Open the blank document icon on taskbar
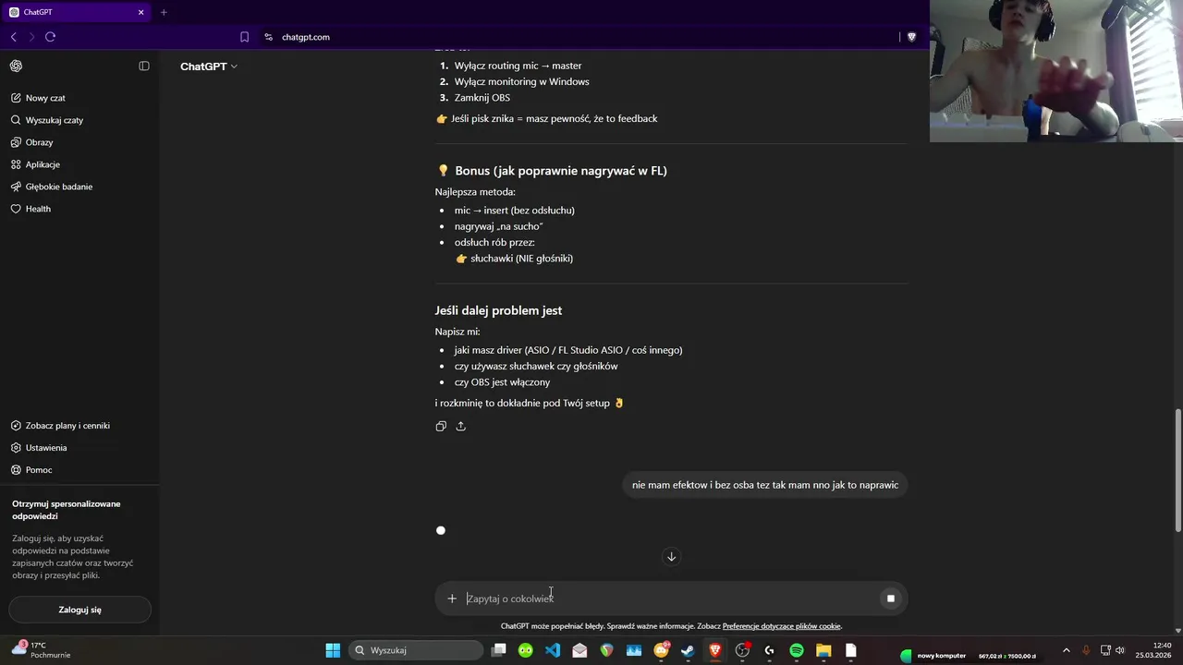The height and width of the screenshot is (665, 1183). coord(851,650)
